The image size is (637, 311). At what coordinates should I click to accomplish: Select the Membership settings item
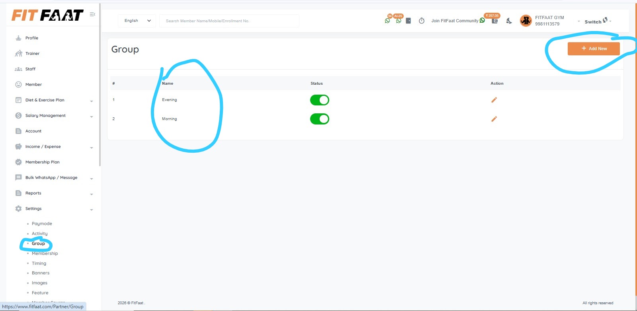click(x=45, y=253)
